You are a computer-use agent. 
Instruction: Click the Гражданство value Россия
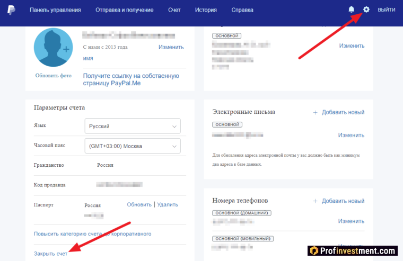click(105, 165)
